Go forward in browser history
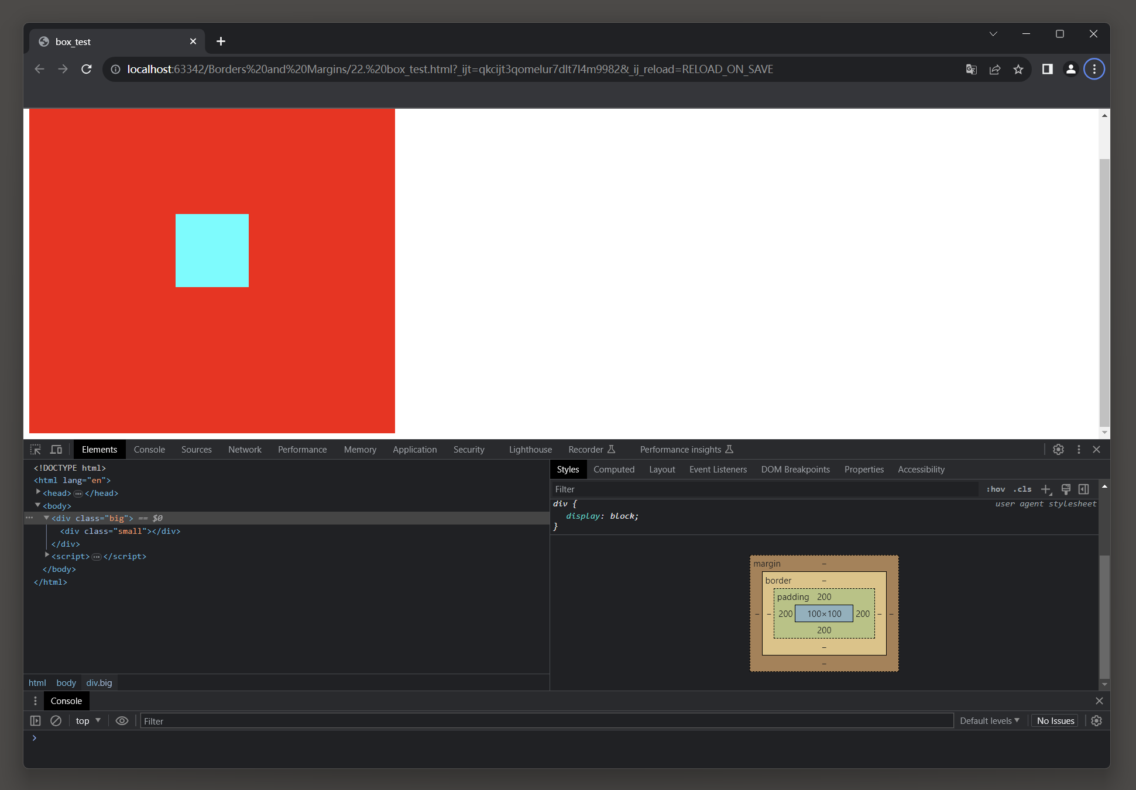The width and height of the screenshot is (1136, 790). pos(63,69)
